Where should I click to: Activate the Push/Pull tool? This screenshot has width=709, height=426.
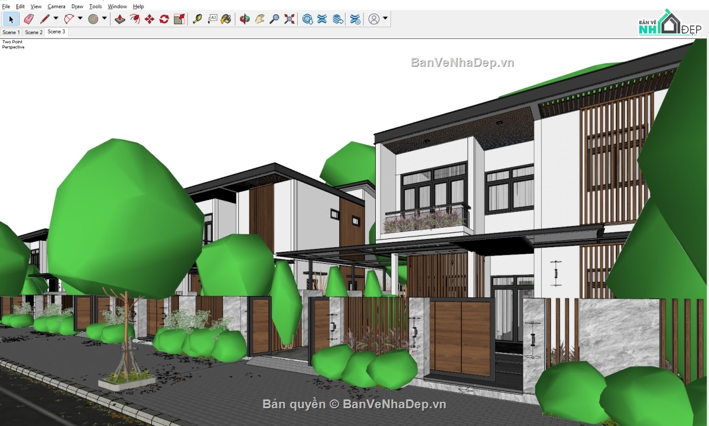pyautogui.click(x=119, y=18)
